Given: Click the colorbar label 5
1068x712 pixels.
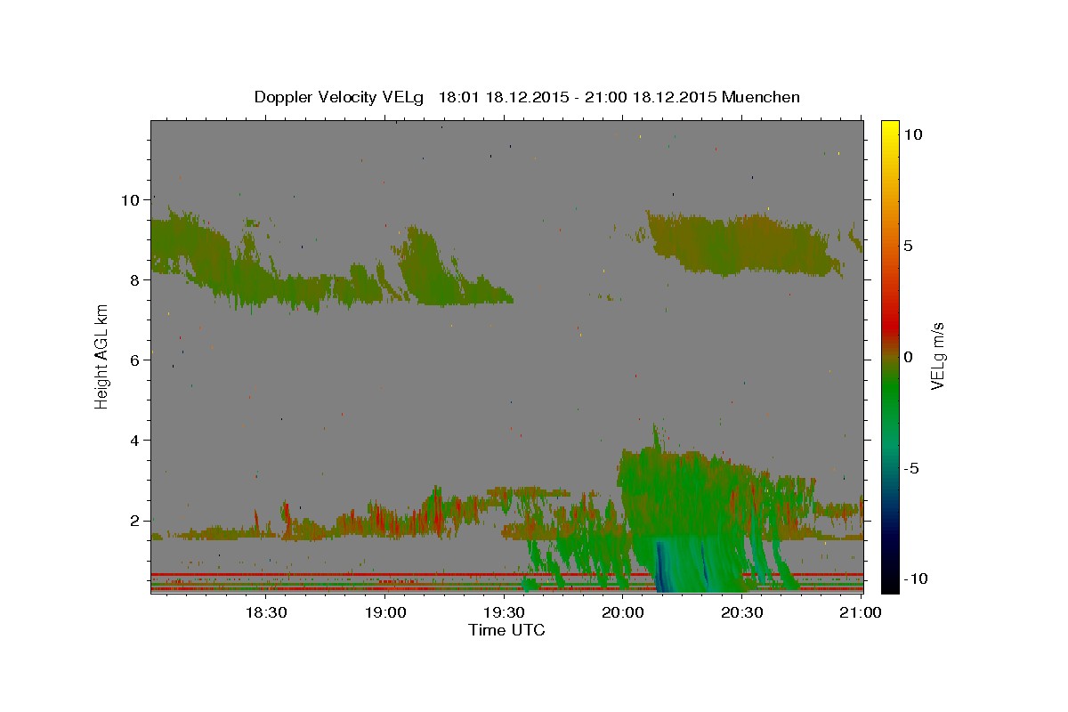Looking at the screenshot, I should pyautogui.click(x=909, y=246).
